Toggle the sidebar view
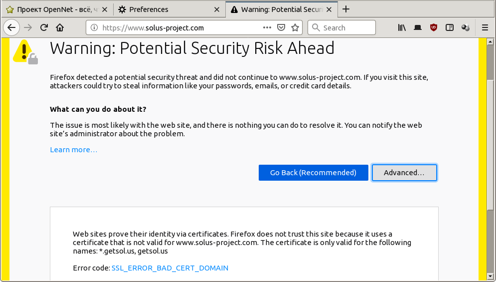Viewport: 496px width, 282px height. coord(450,28)
